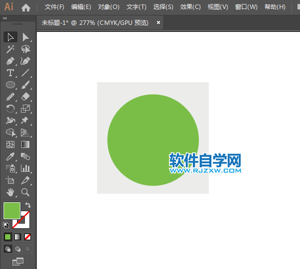The width and height of the screenshot is (300, 269).
Task: Open the 窗口(W) menu
Action: coord(246,7)
